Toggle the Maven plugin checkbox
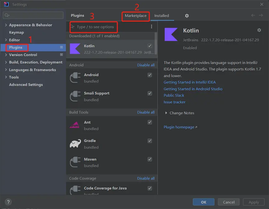 (150, 159)
